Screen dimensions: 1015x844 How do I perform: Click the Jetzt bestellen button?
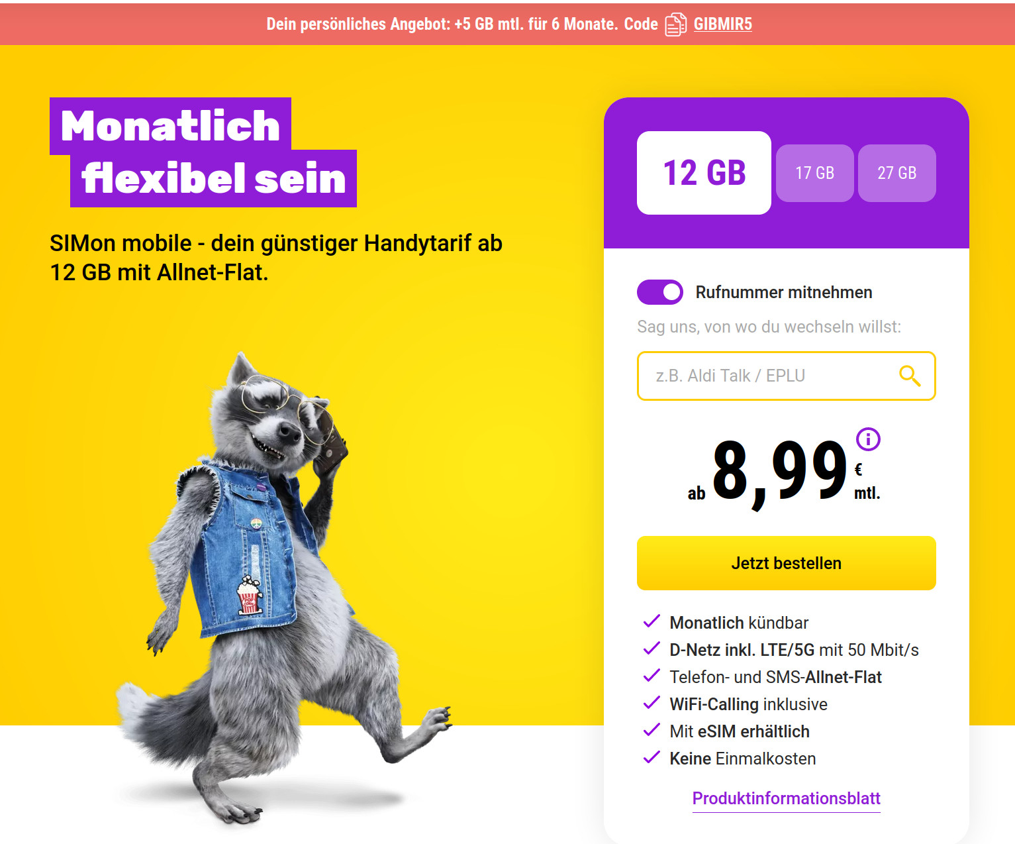(x=787, y=563)
